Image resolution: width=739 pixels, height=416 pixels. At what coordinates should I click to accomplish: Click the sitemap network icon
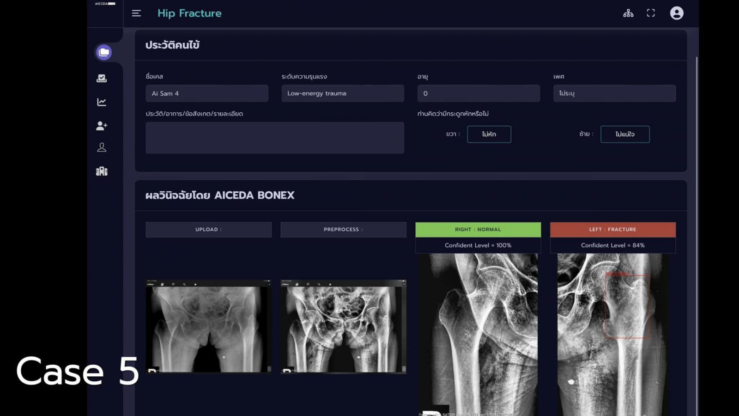[628, 13]
